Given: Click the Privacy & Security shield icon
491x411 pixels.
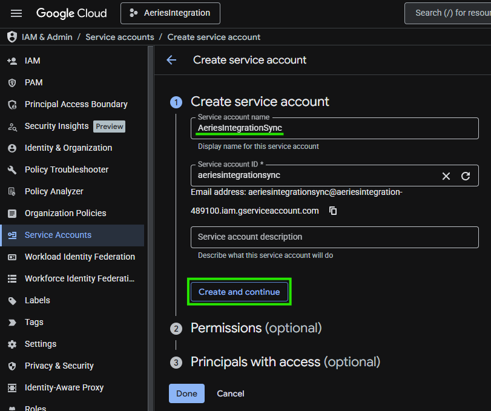Looking at the screenshot, I should pyautogui.click(x=12, y=366).
